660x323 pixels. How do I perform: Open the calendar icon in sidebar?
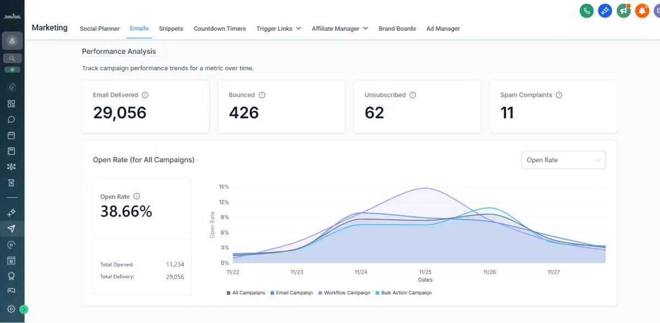click(12, 135)
